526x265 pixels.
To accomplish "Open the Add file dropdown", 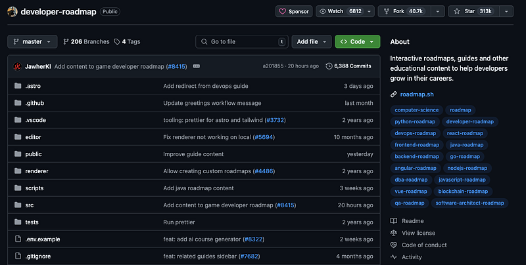I will click(311, 41).
